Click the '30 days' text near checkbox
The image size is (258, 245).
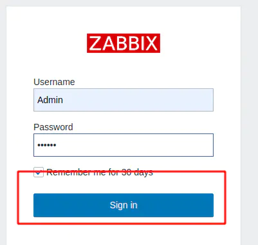tap(137, 172)
